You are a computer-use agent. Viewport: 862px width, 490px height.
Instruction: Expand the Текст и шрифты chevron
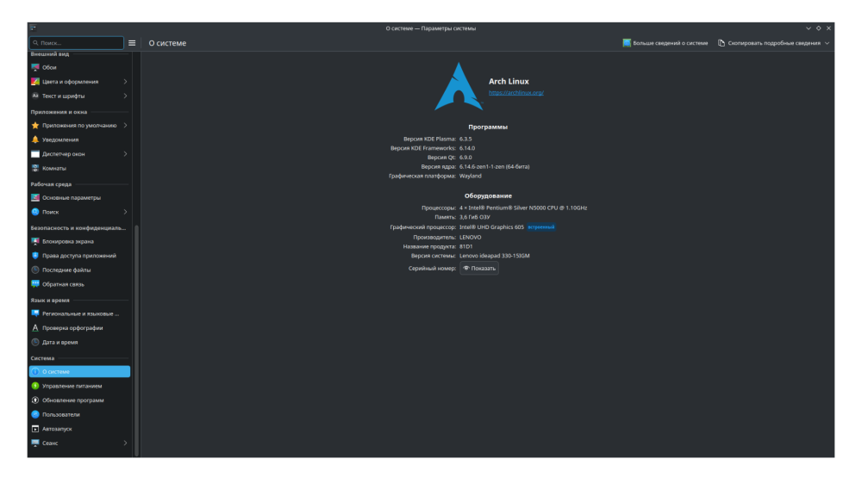[125, 96]
